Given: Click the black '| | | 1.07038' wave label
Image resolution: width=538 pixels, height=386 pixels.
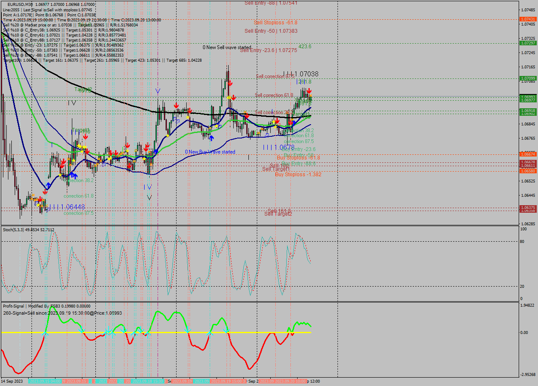Looking at the screenshot, I should pyautogui.click(x=301, y=74).
